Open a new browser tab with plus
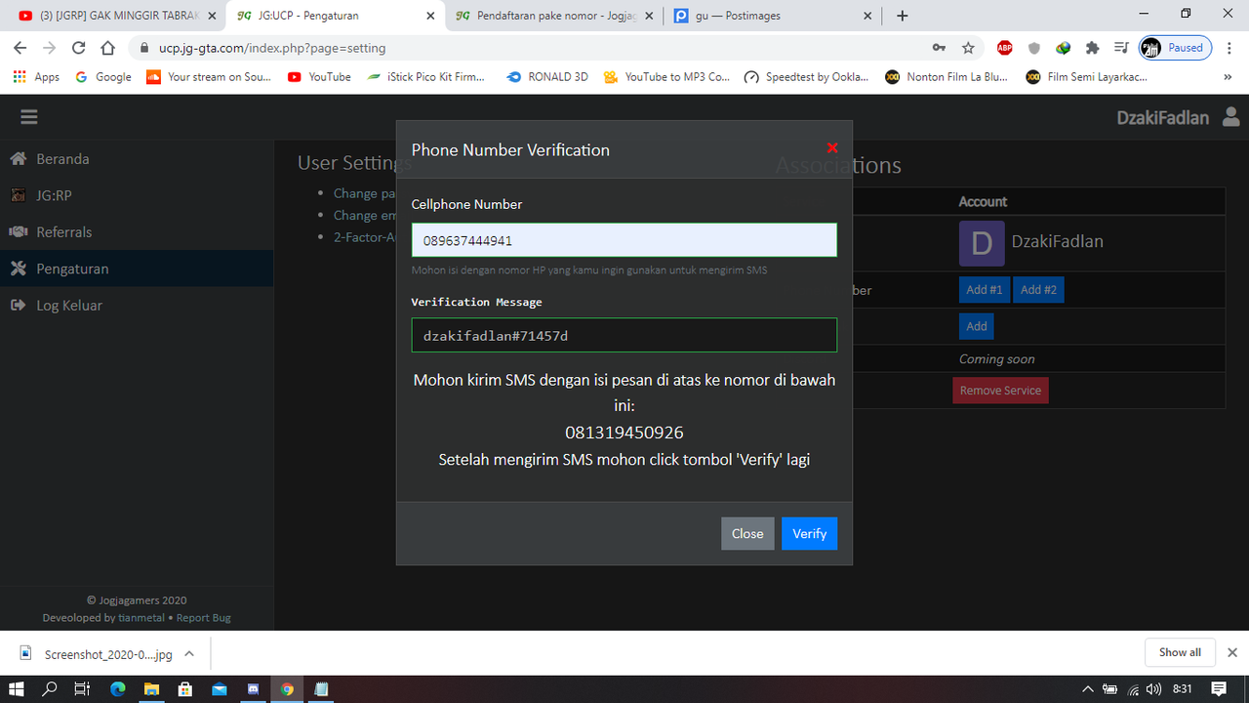The width and height of the screenshot is (1249, 703). (x=903, y=16)
